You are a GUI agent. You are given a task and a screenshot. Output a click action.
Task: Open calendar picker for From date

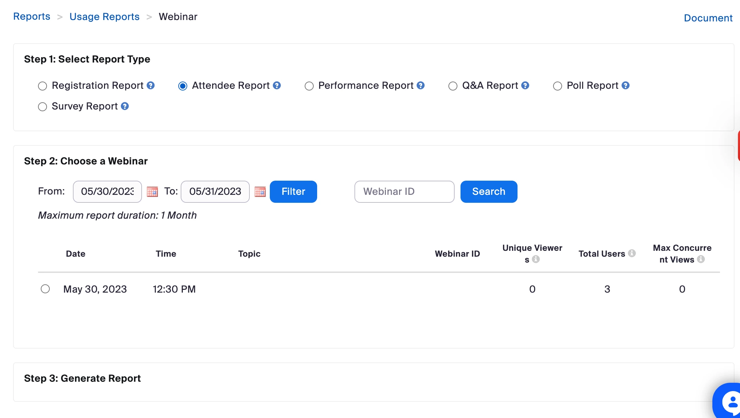[x=152, y=191]
